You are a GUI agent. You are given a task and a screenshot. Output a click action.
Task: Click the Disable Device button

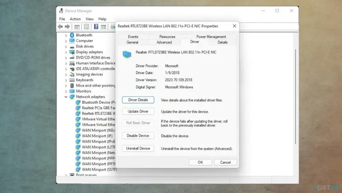(x=138, y=136)
